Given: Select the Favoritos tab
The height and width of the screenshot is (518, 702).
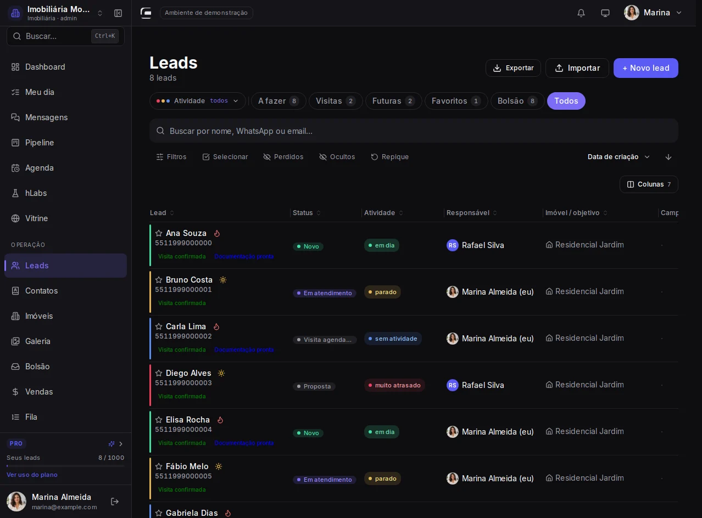Looking at the screenshot, I should (x=456, y=101).
